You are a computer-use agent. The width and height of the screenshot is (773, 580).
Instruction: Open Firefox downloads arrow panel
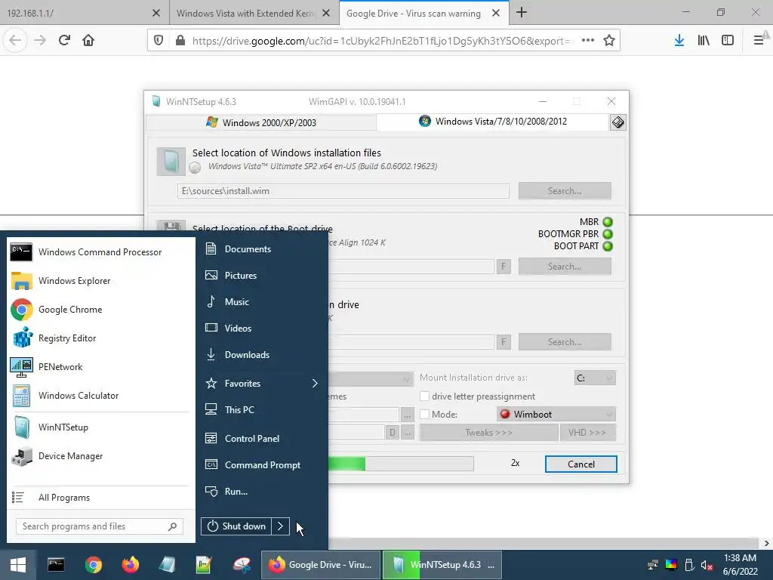click(x=679, y=40)
